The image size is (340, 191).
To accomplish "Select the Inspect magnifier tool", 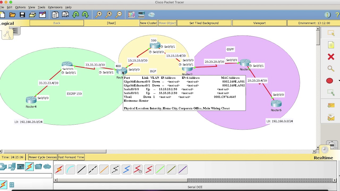I will tap(331, 69).
